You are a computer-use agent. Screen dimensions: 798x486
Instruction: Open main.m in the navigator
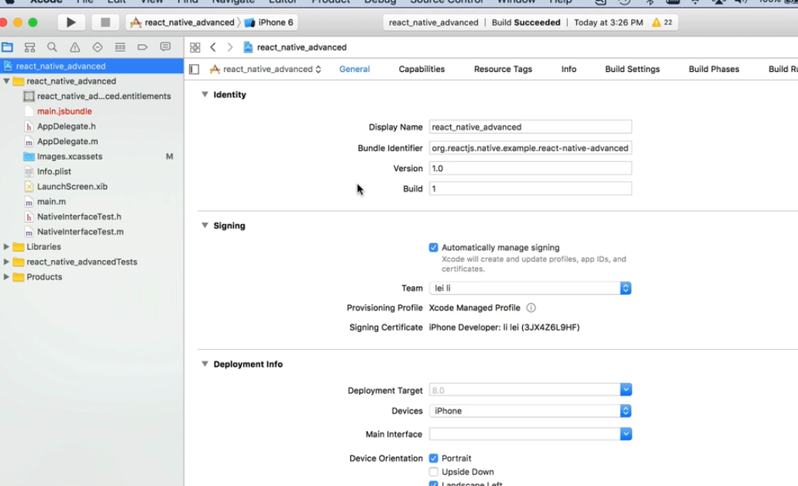tap(51, 201)
